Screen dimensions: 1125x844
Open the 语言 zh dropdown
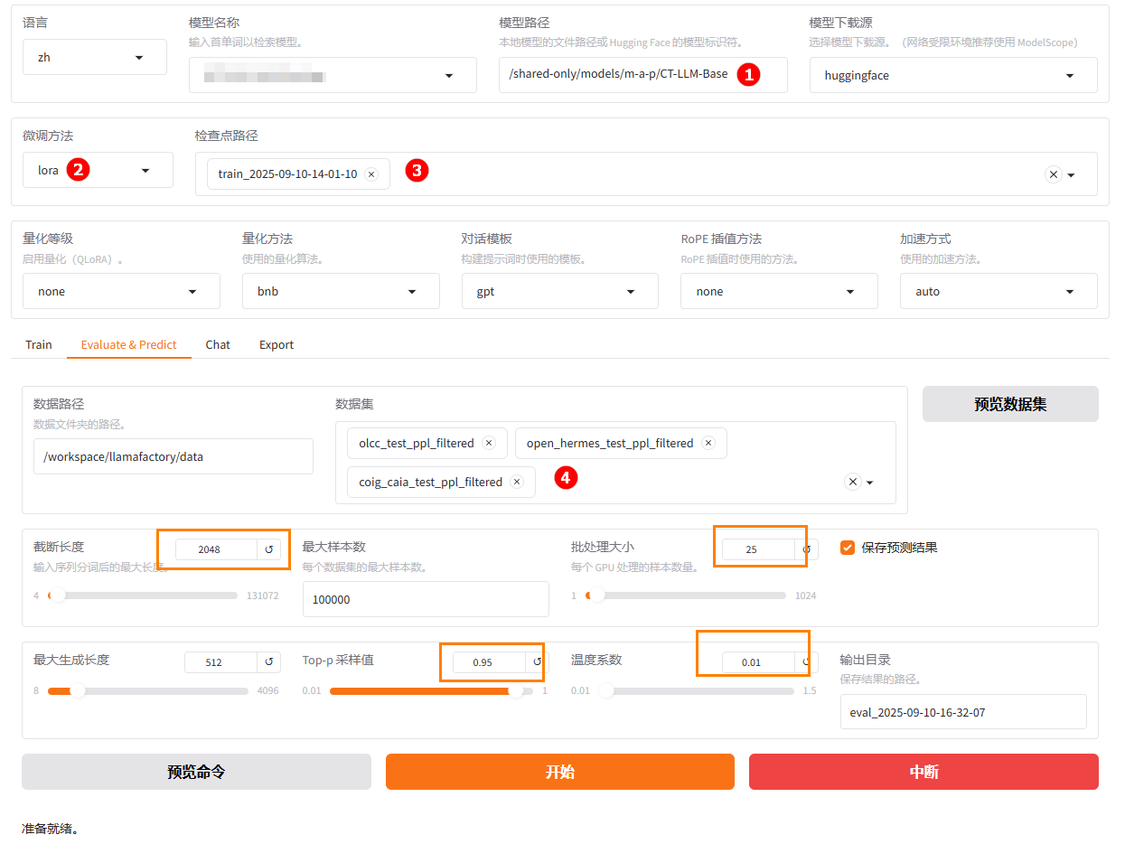coord(95,57)
